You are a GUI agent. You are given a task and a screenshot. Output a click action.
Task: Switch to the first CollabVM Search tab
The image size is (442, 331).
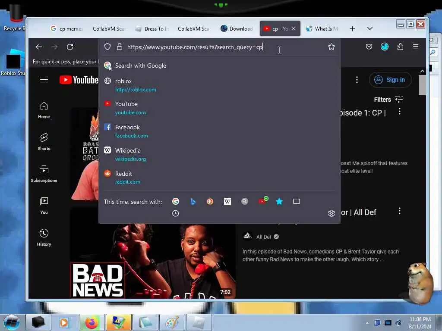pyautogui.click(x=109, y=29)
